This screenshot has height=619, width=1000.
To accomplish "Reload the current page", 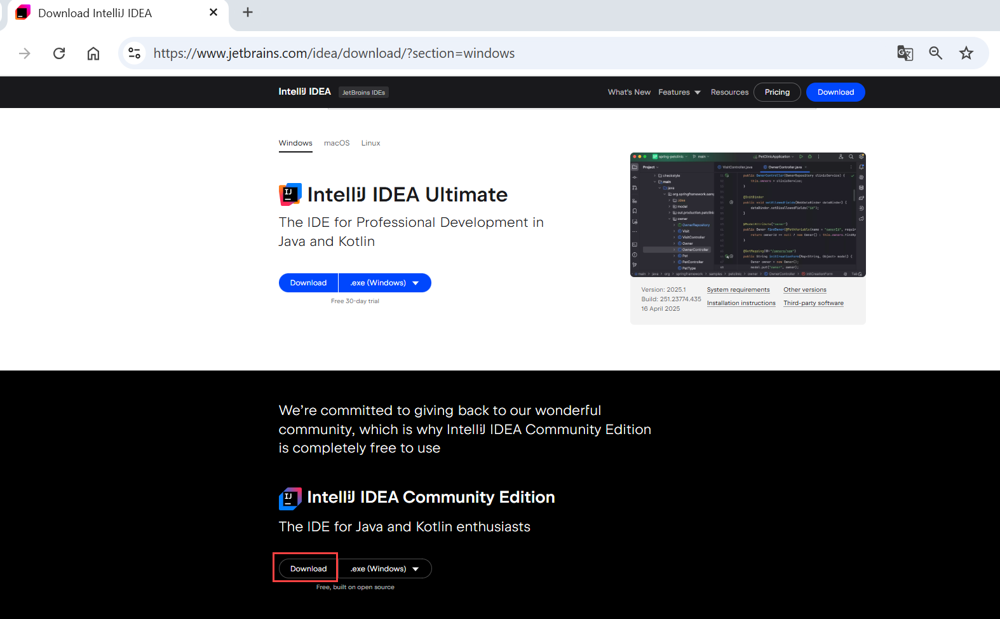I will tap(59, 53).
